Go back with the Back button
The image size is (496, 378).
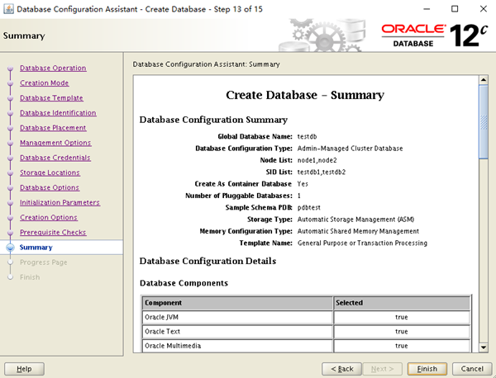(341, 369)
